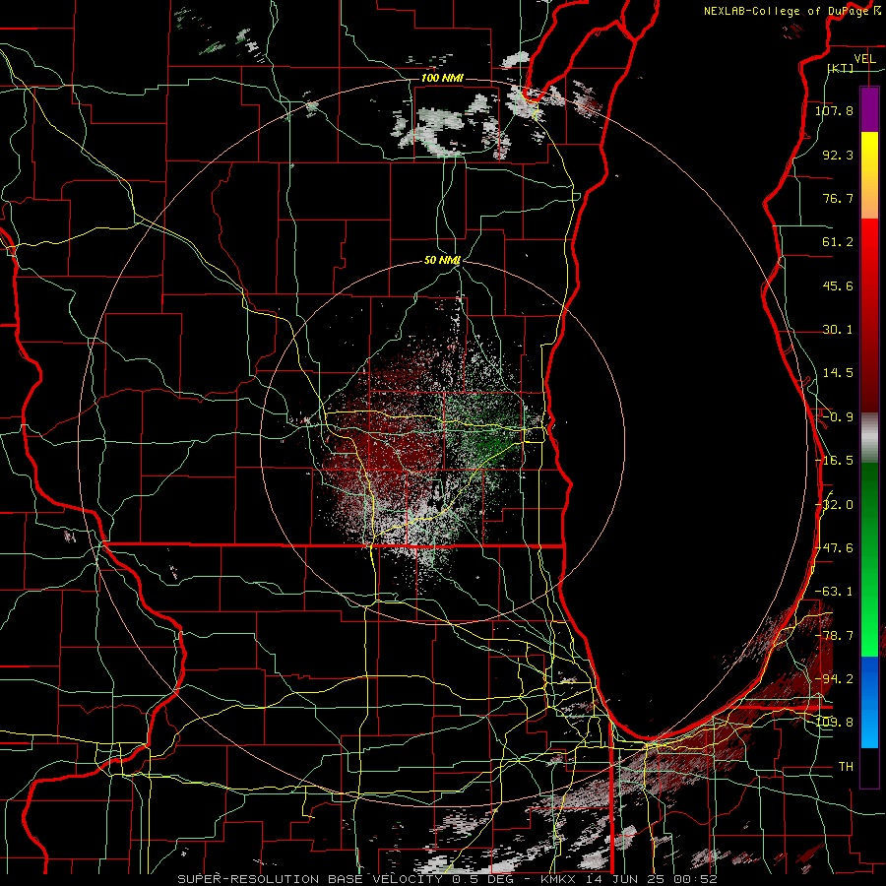Click the 50 NMI range ring label
Screen dimensions: 886x886
tap(442, 261)
